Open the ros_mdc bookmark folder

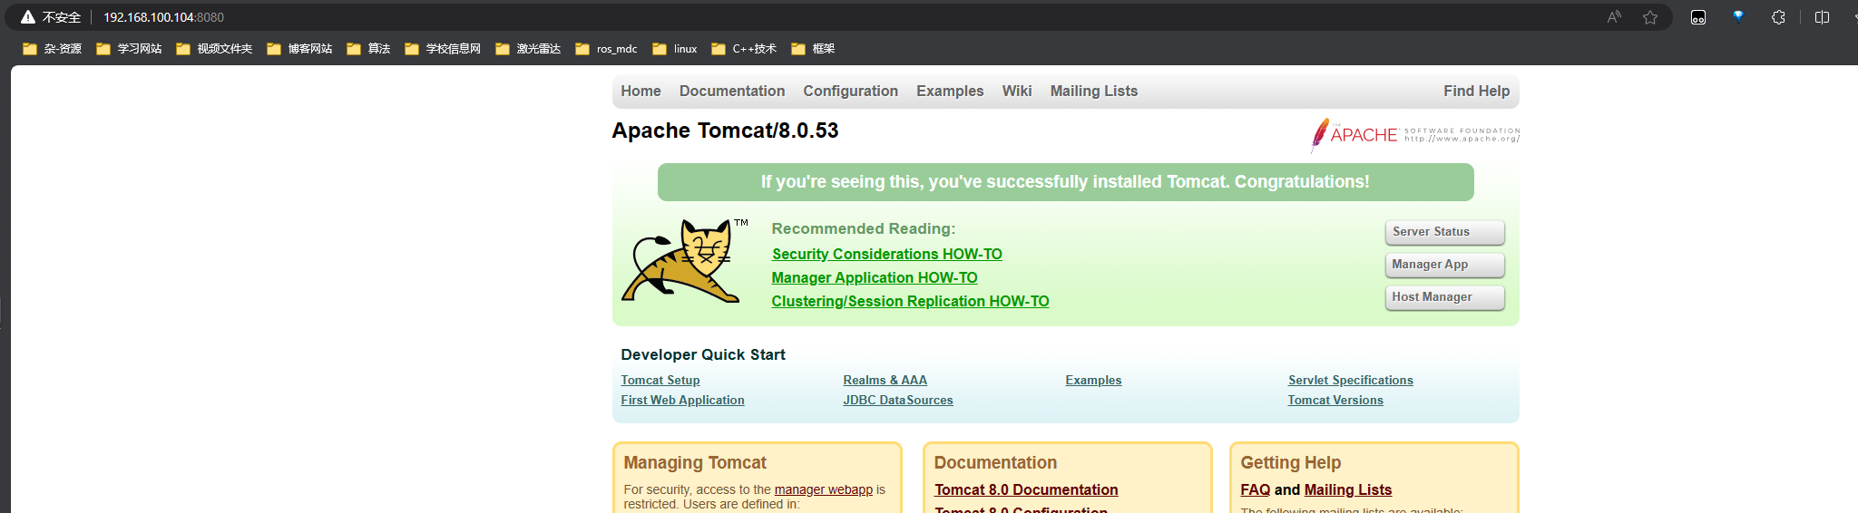tap(606, 49)
